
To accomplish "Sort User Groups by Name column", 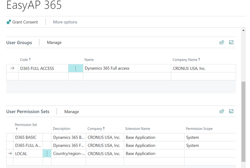I will tap(89, 60).
